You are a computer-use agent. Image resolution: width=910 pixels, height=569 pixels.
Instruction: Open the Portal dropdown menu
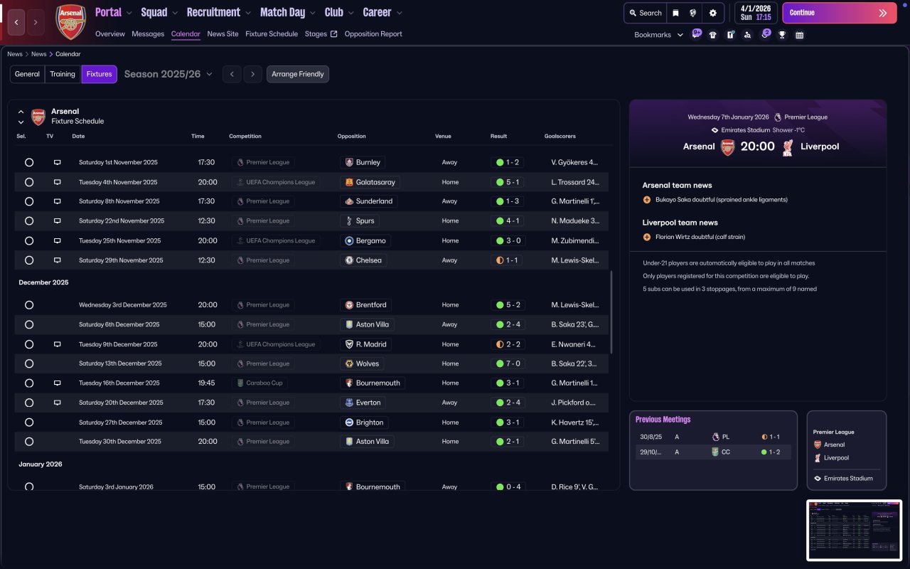click(114, 12)
